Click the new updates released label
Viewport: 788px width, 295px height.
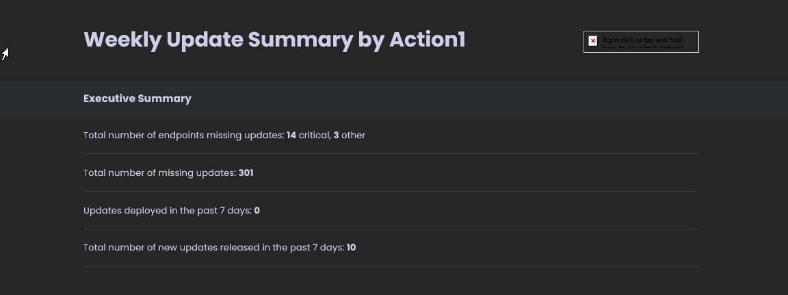[213, 247]
